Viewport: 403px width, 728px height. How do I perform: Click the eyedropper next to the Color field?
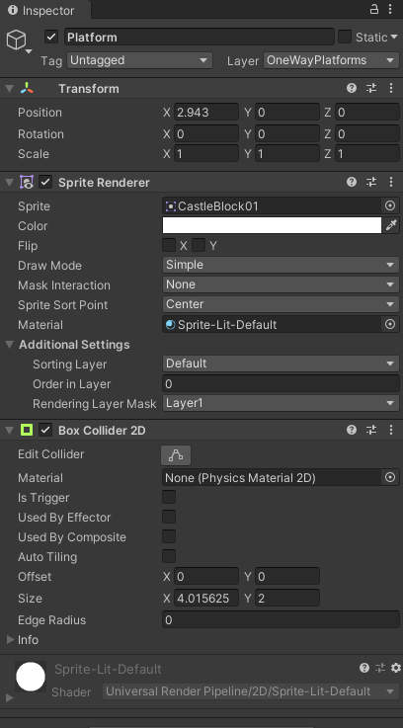pos(391,225)
